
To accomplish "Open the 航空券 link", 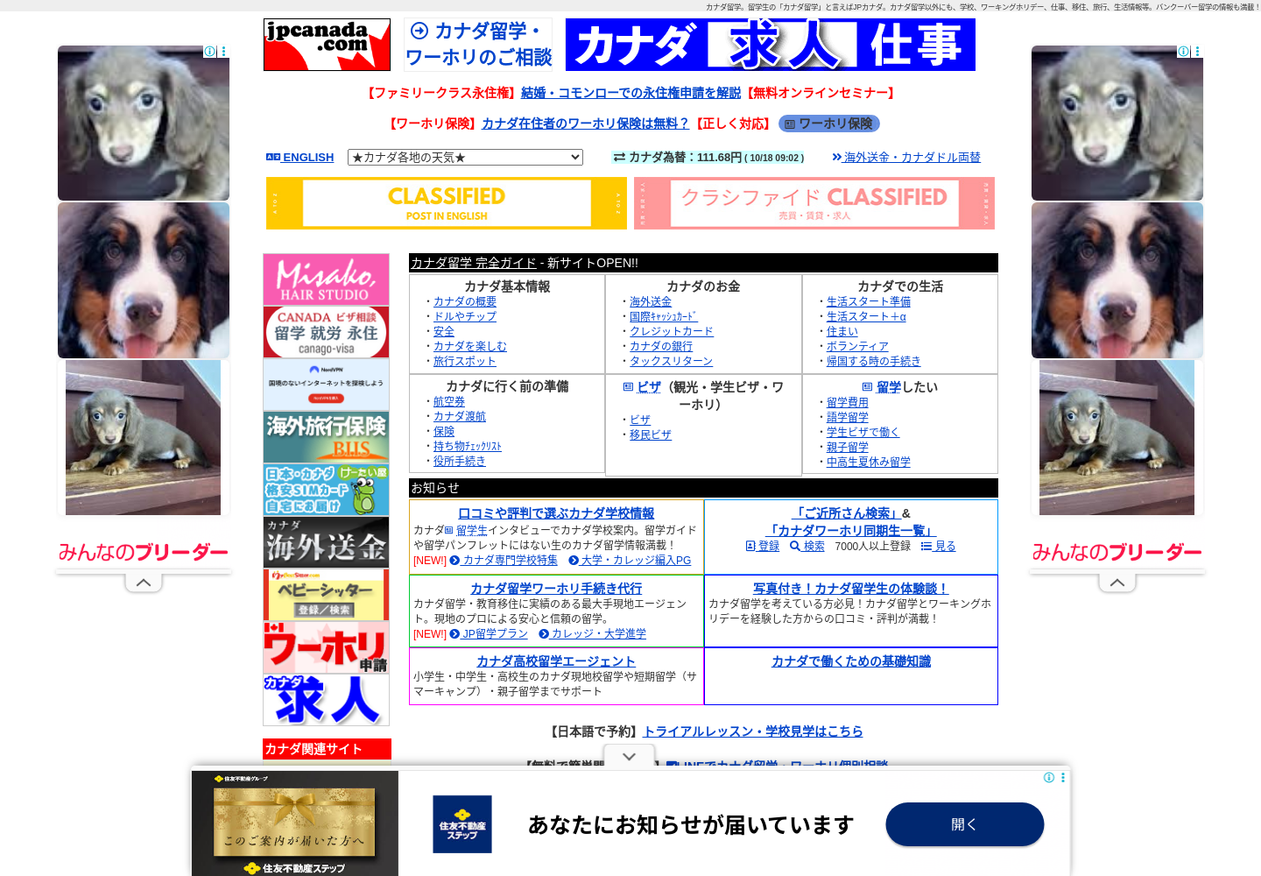I will tap(449, 401).
